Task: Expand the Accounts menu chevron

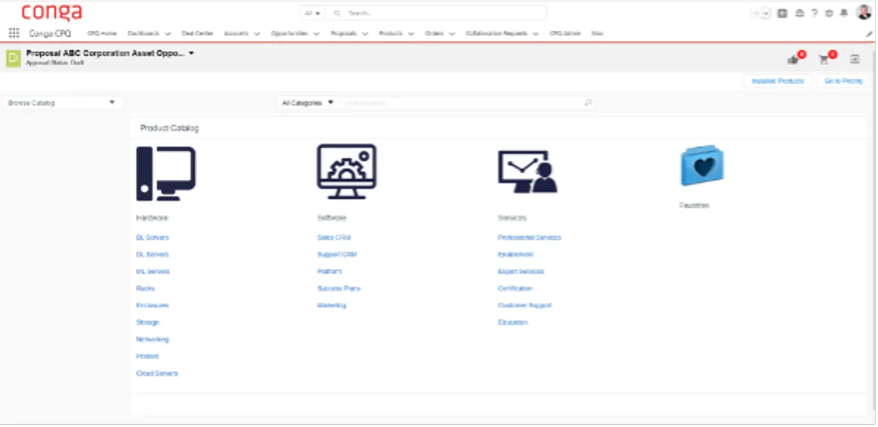Action: click(257, 34)
